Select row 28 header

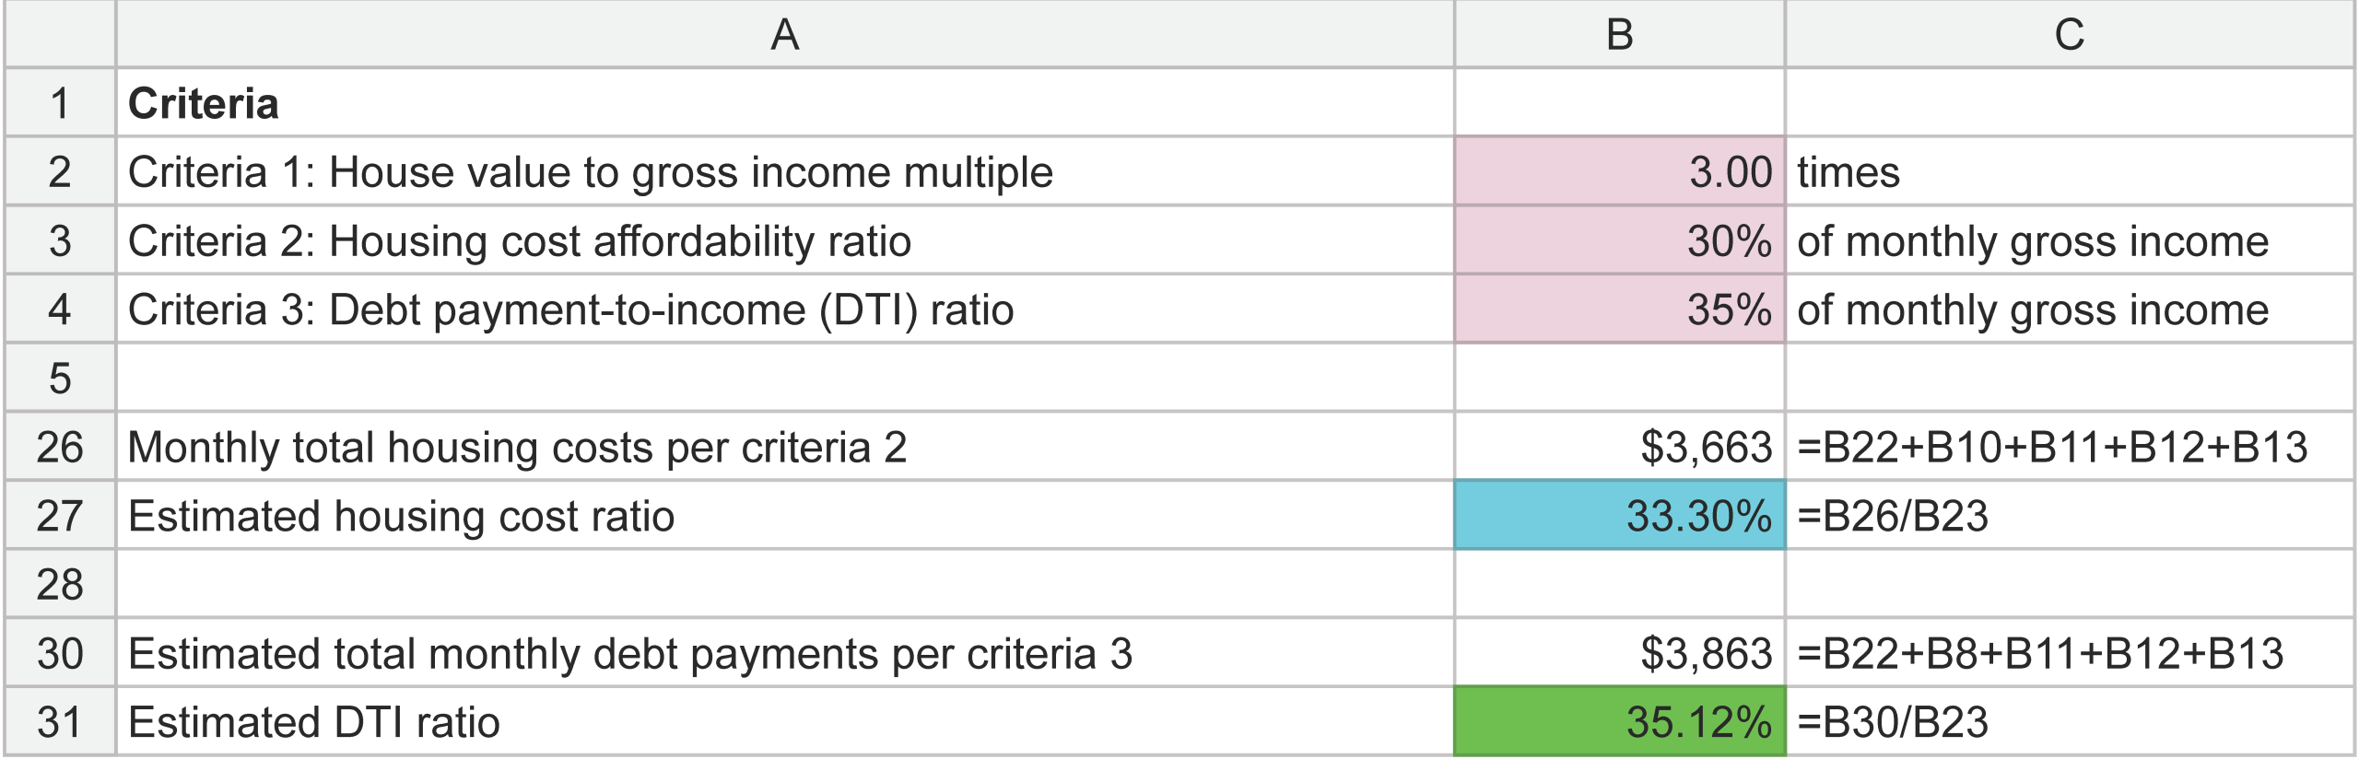tap(60, 584)
